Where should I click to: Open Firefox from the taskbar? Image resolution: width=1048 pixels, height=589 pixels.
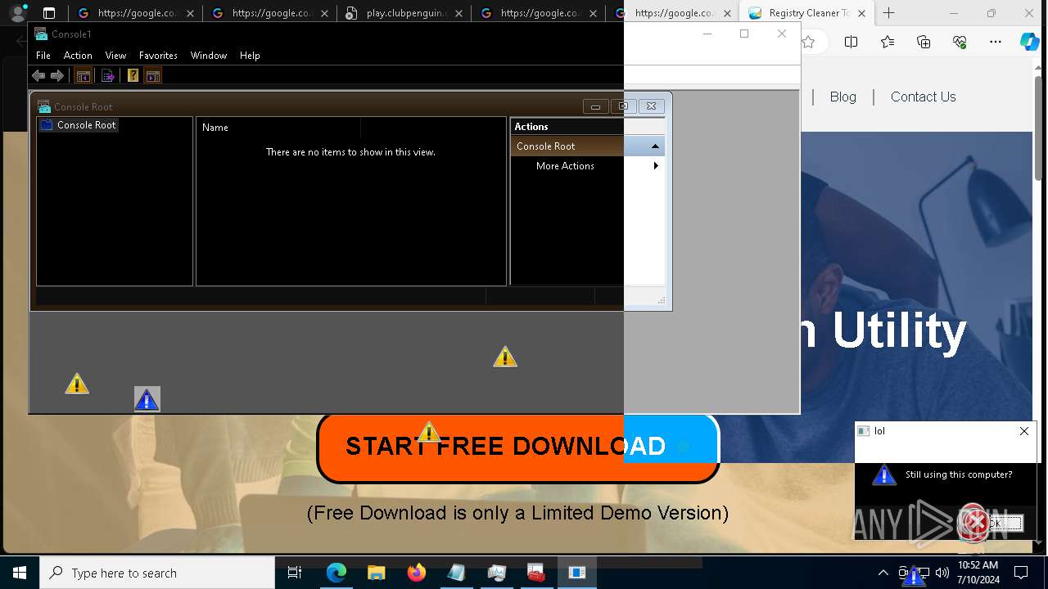[x=417, y=573]
